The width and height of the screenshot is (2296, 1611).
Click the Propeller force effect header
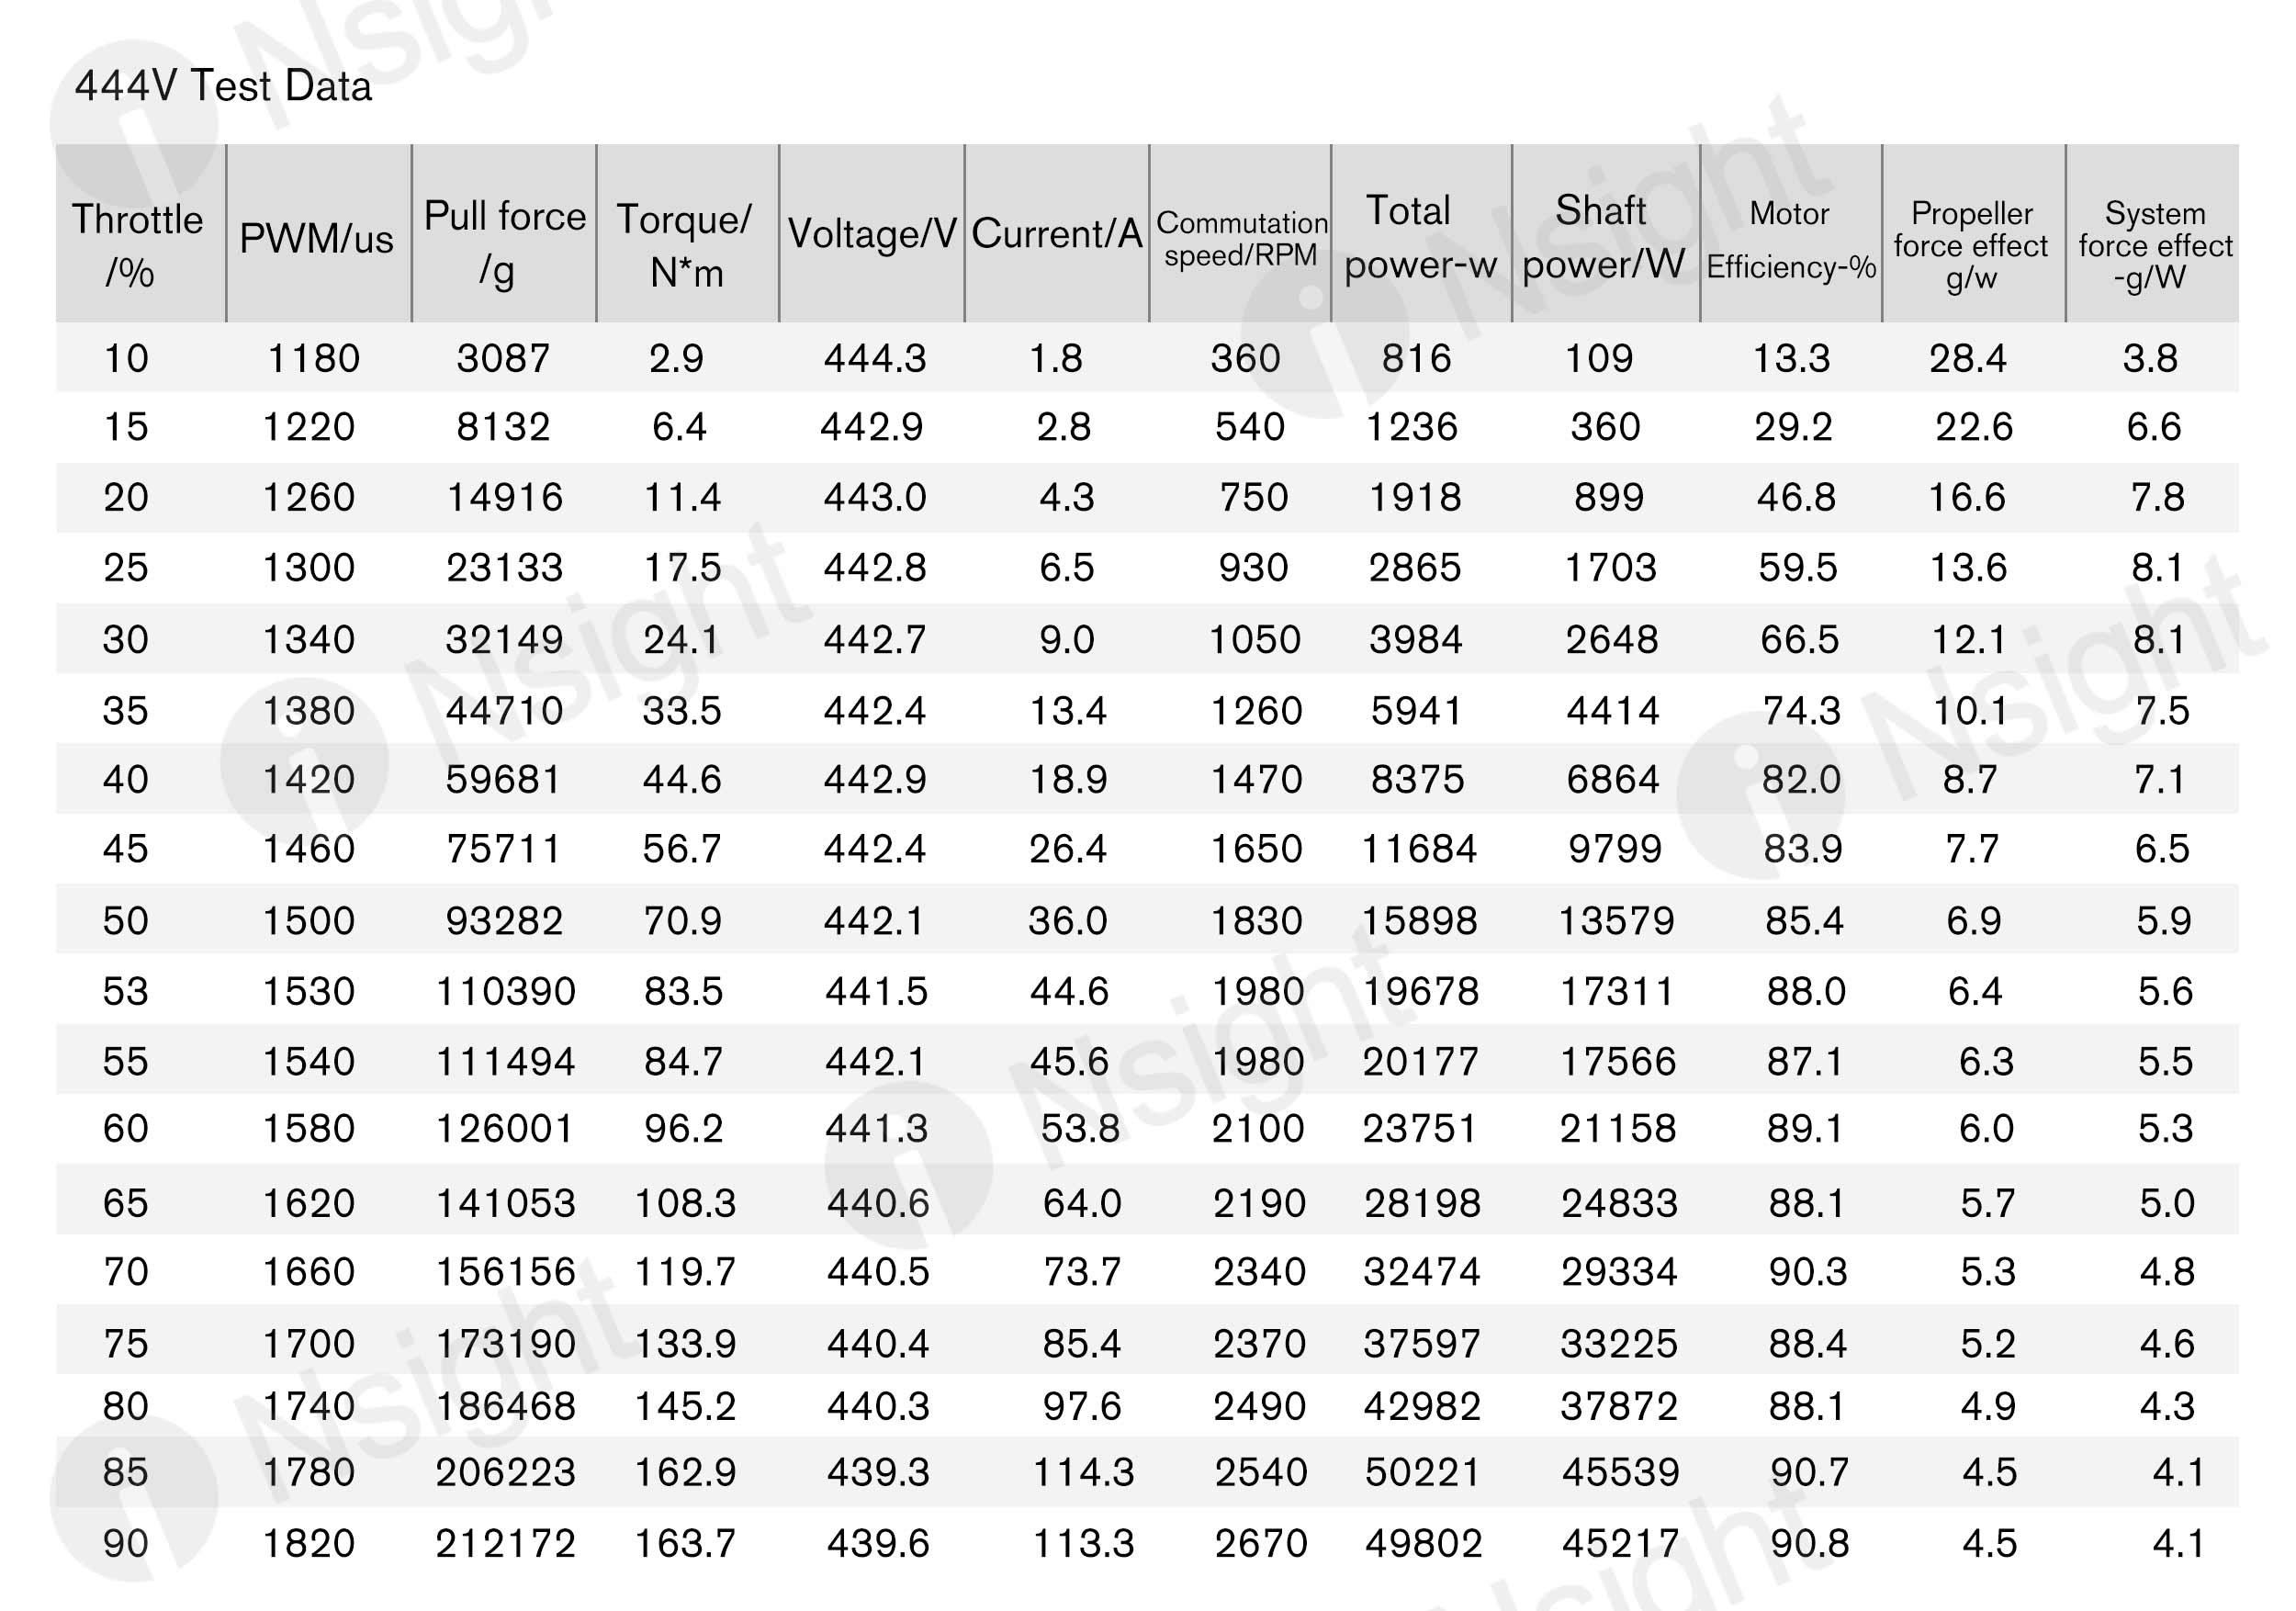[1971, 244]
